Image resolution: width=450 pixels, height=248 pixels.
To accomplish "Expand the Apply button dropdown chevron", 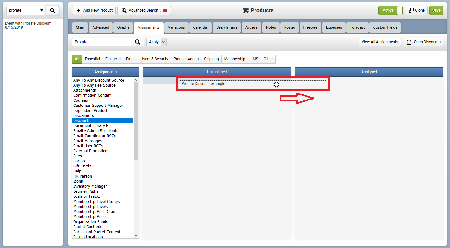I will click(x=164, y=42).
